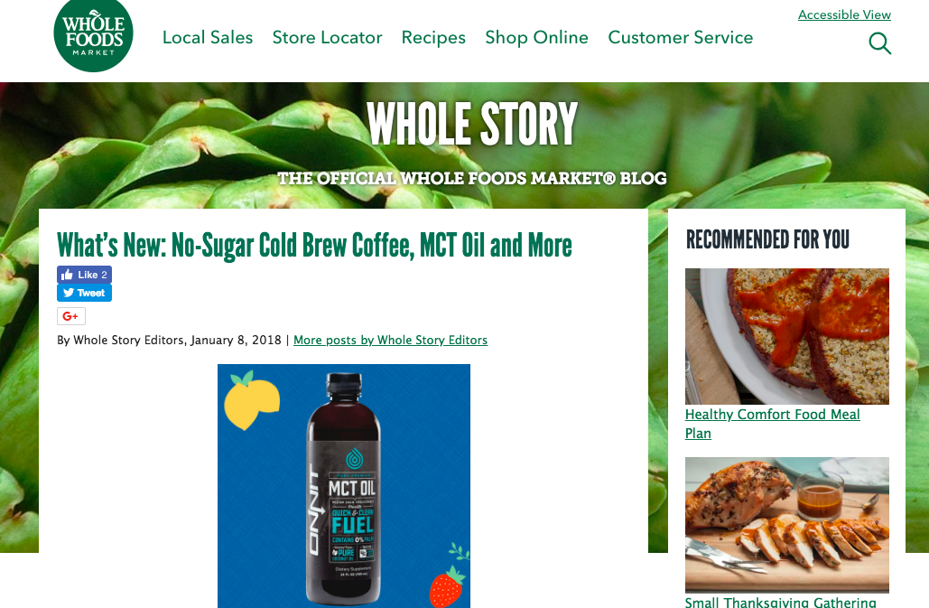Screen dimensions: 929x608
Task: Switch to Accessible View
Action: point(844,14)
